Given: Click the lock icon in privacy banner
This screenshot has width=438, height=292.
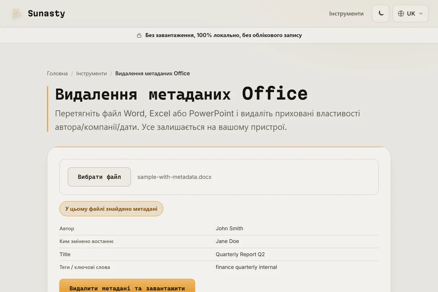Looking at the screenshot, I should coord(139,35).
